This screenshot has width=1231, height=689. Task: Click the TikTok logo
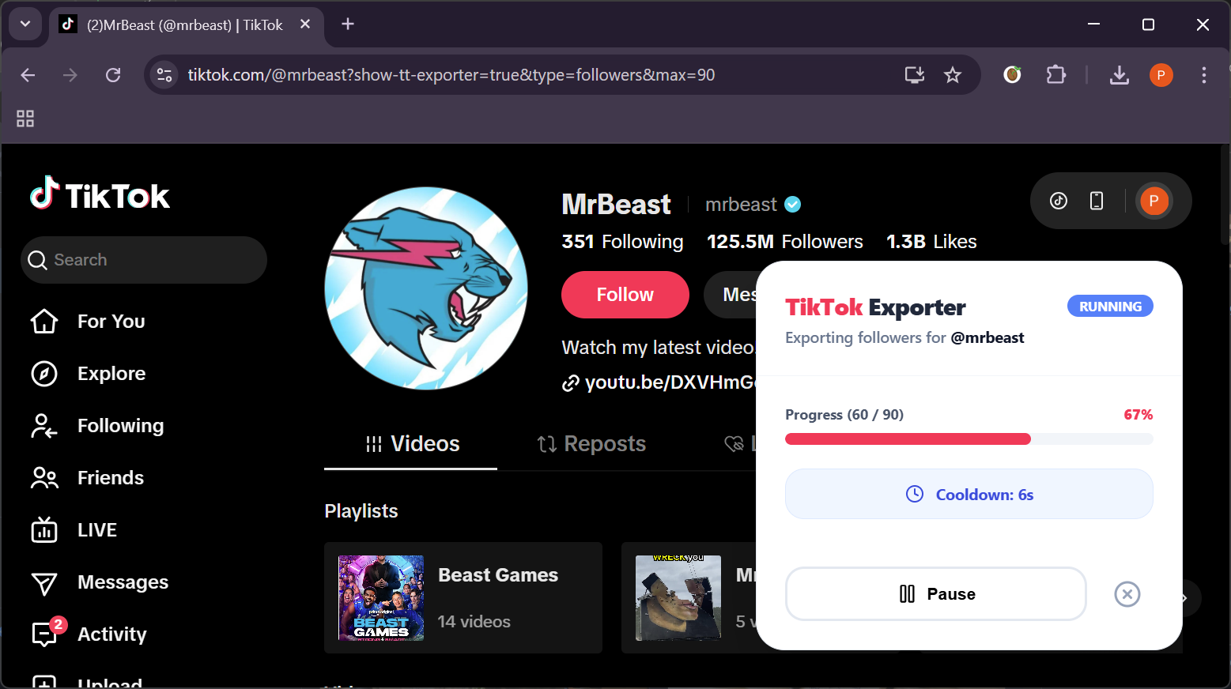click(x=100, y=194)
